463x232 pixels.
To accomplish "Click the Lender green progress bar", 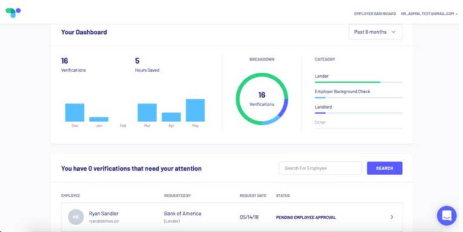I will click(x=348, y=82).
